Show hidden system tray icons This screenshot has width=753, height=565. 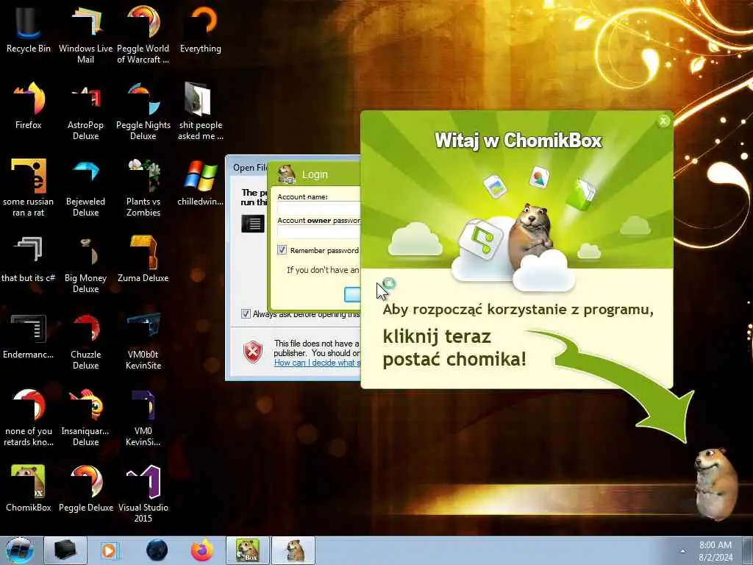682,550
